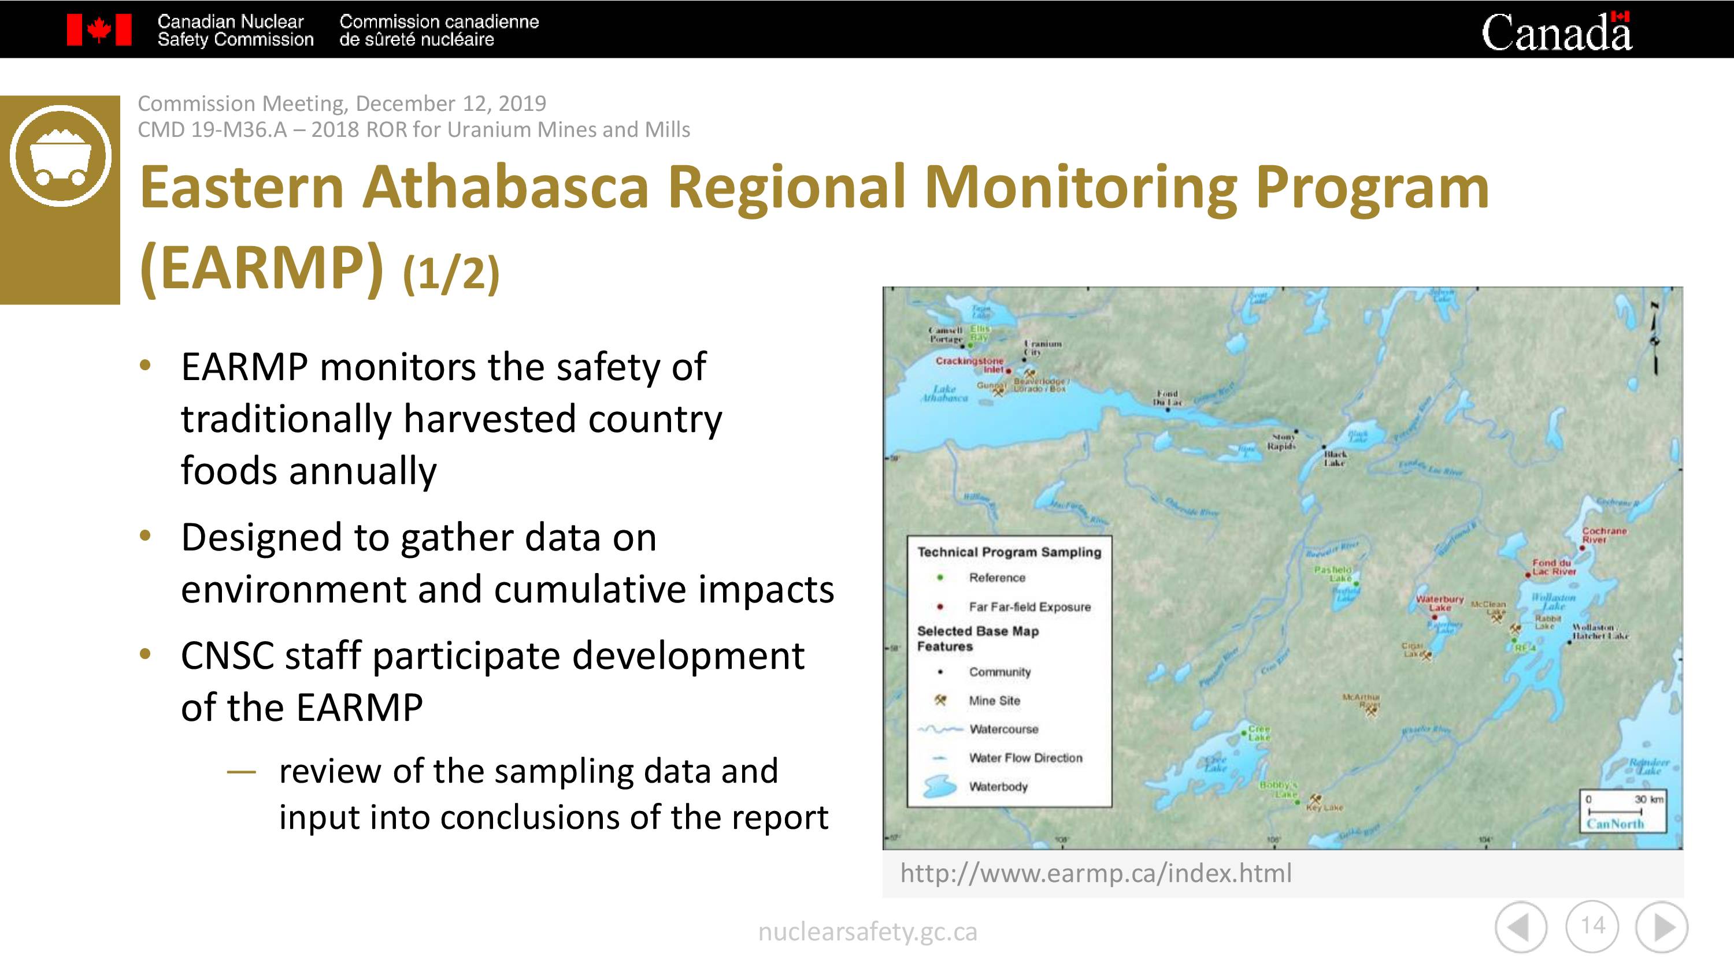Click the Cigar Lake mine site marker
This screenshot has height=975, width=1734.
[1426, 654]
